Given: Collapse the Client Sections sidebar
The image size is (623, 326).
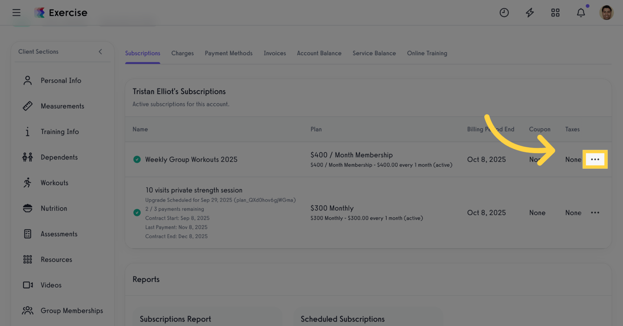Looking at the screenshot, I should [100, 52].
